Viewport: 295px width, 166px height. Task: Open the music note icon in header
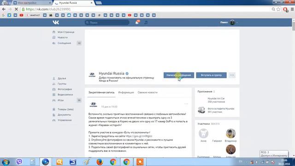[146, 23]
